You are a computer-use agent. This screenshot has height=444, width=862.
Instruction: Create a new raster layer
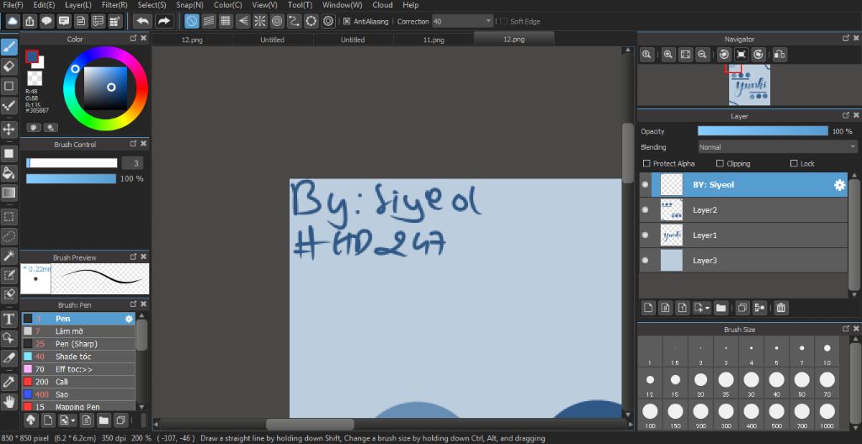tap(649, 308)
